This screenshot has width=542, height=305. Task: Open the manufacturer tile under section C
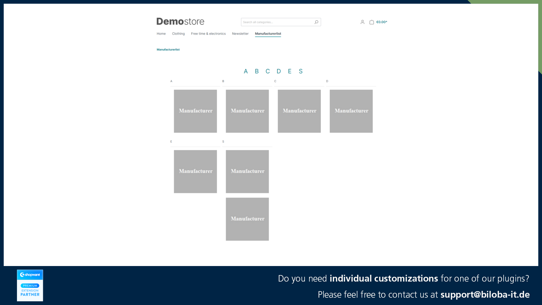pyautogui.click(x=299, y=111)
